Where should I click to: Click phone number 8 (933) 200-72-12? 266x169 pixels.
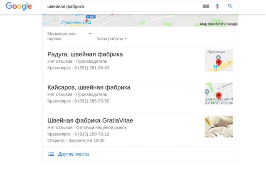(92, 134)
